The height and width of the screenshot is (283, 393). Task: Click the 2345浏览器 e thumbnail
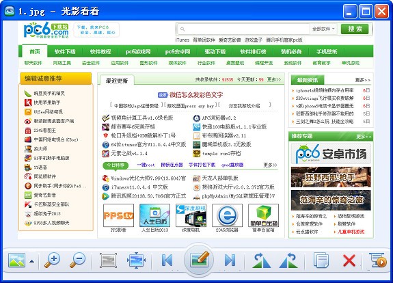pyautogui.click(x=227, y=215)
